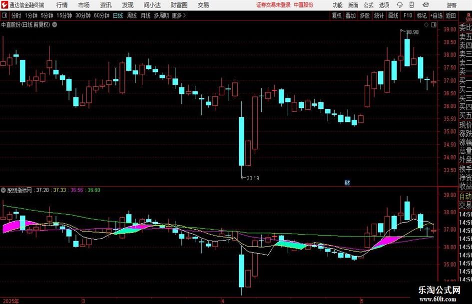
Task: Click the 返回 back button
Action: tap(451, 15)
